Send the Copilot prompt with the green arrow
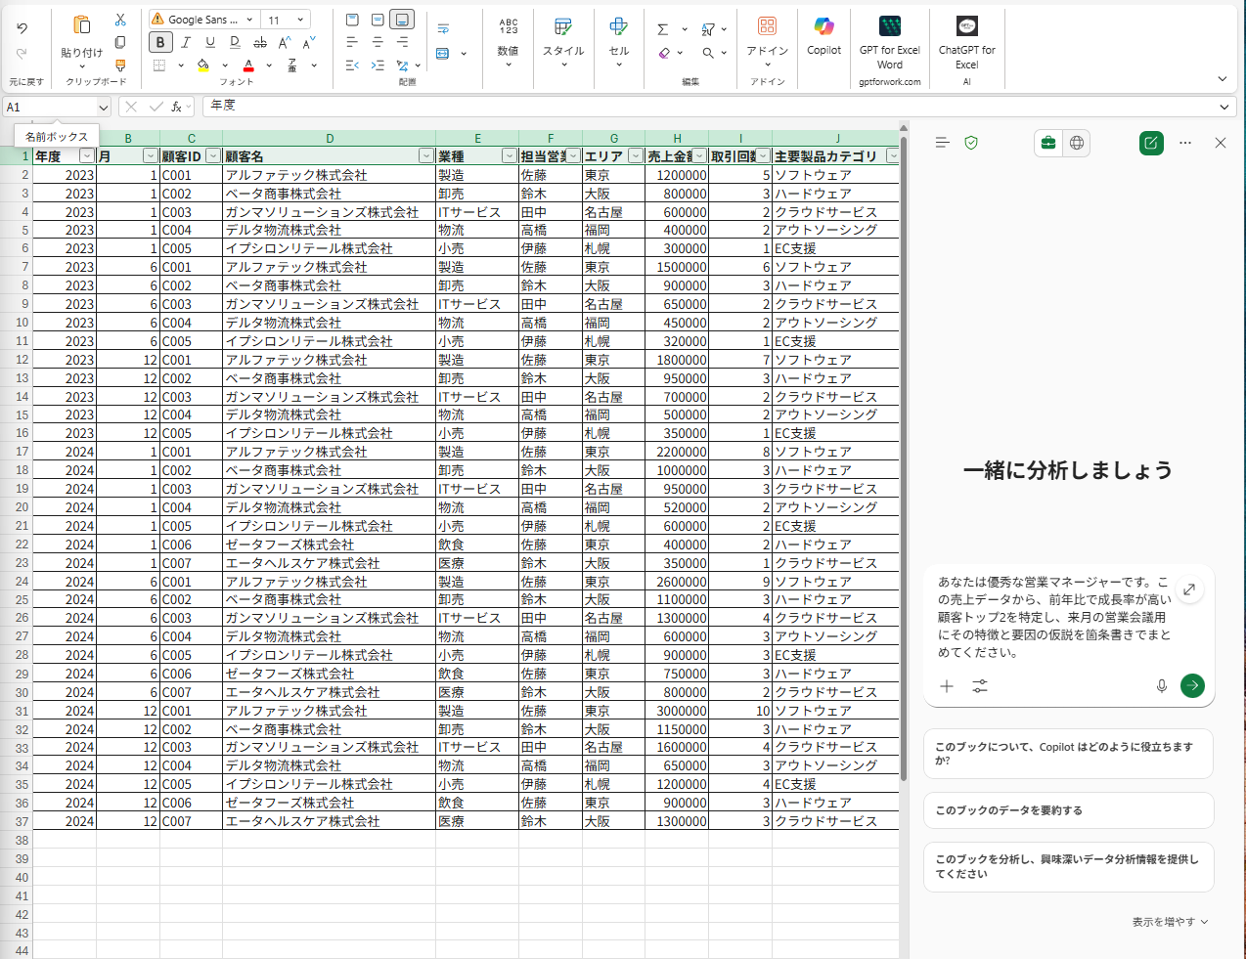 pyautogui.click(x=1191, y=685)
